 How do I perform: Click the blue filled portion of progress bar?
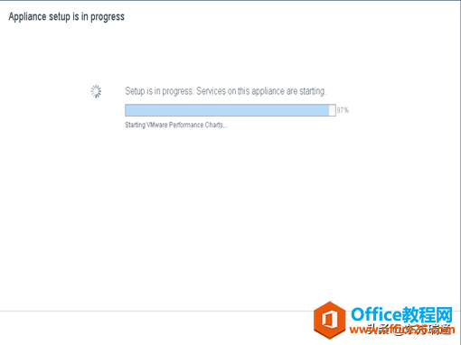coord(227,110)
